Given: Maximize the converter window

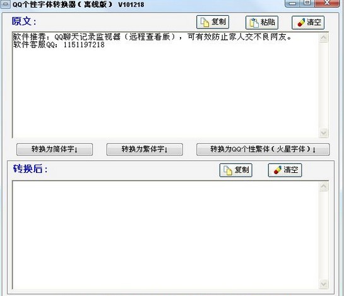Looking at the screenshot, I should click(307, 3).
